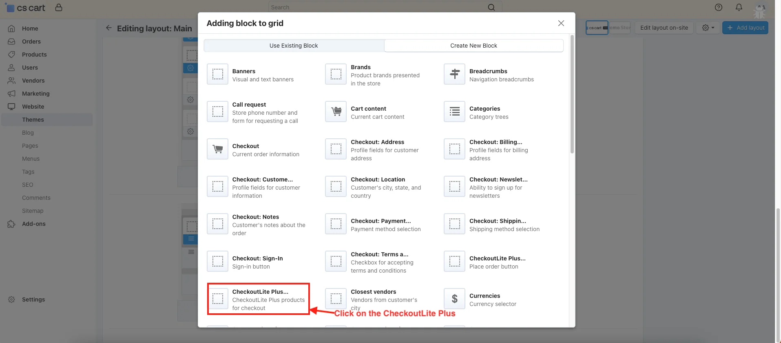The width and height of the screenshot is (781, 343).
Task: Click Edit layout on-site button
Action: (664, 28)
